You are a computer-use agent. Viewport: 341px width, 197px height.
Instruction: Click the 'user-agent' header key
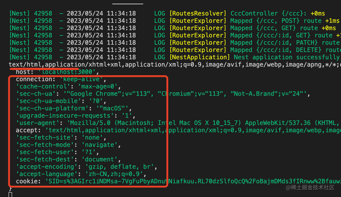[x=38, y=123]
